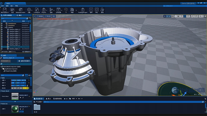Collapse the Gearbox tree node
This screenshot has height=116, width=207.
coord(5,27)
